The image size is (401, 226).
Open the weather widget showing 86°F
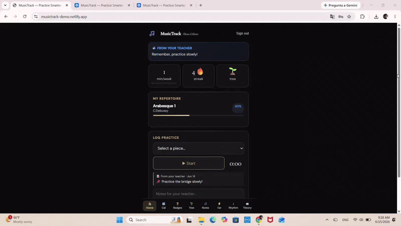pyautogui.click(x=20, y=219)
